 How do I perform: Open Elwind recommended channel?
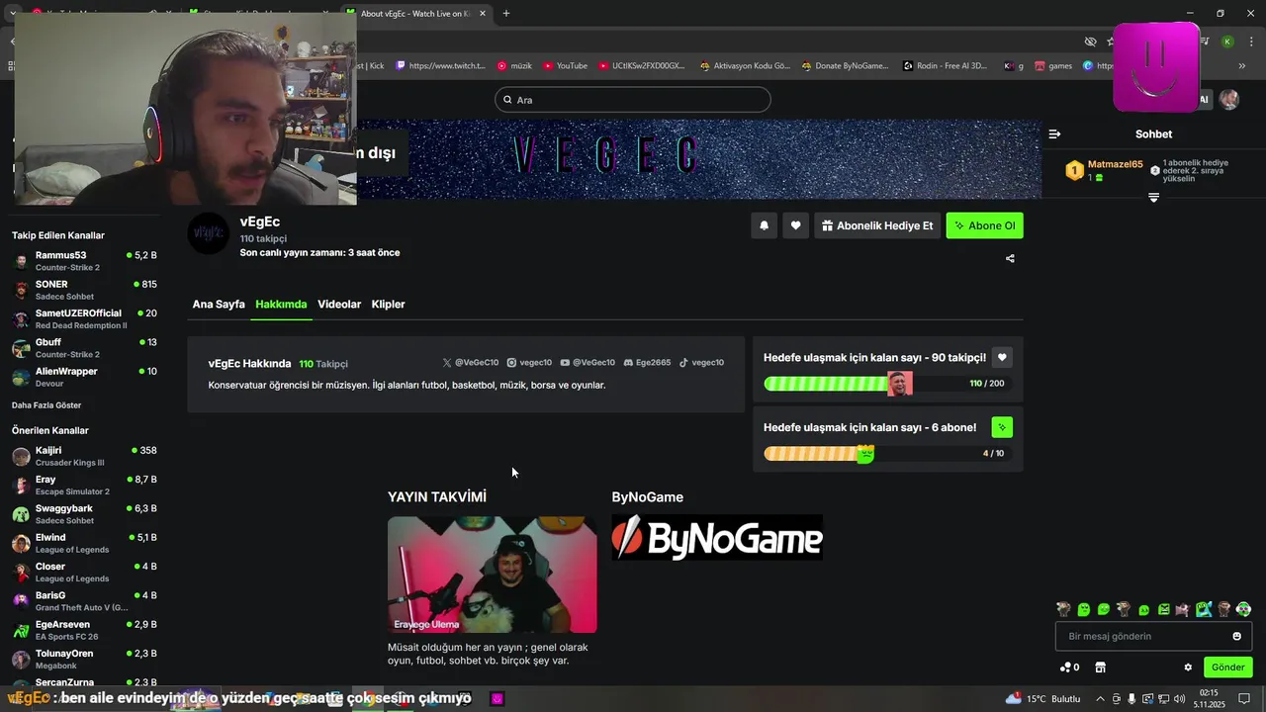(84, 543)
